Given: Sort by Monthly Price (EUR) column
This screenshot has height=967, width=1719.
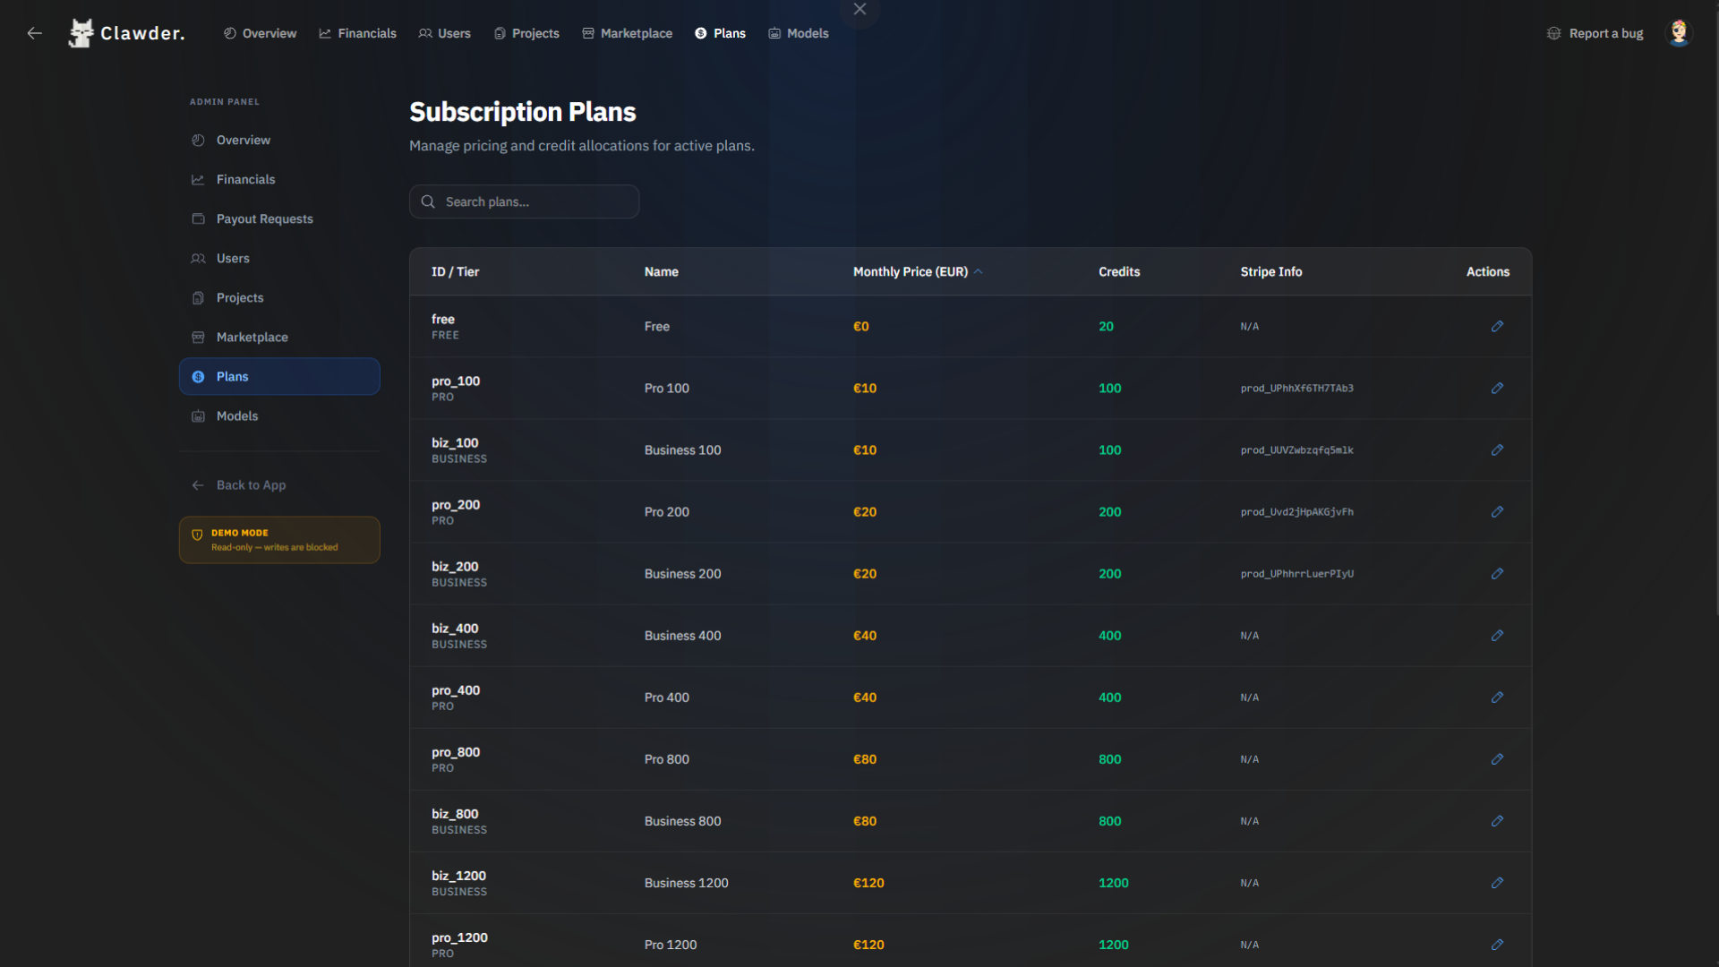Looking at the screenshot, I should pos(918,272).
